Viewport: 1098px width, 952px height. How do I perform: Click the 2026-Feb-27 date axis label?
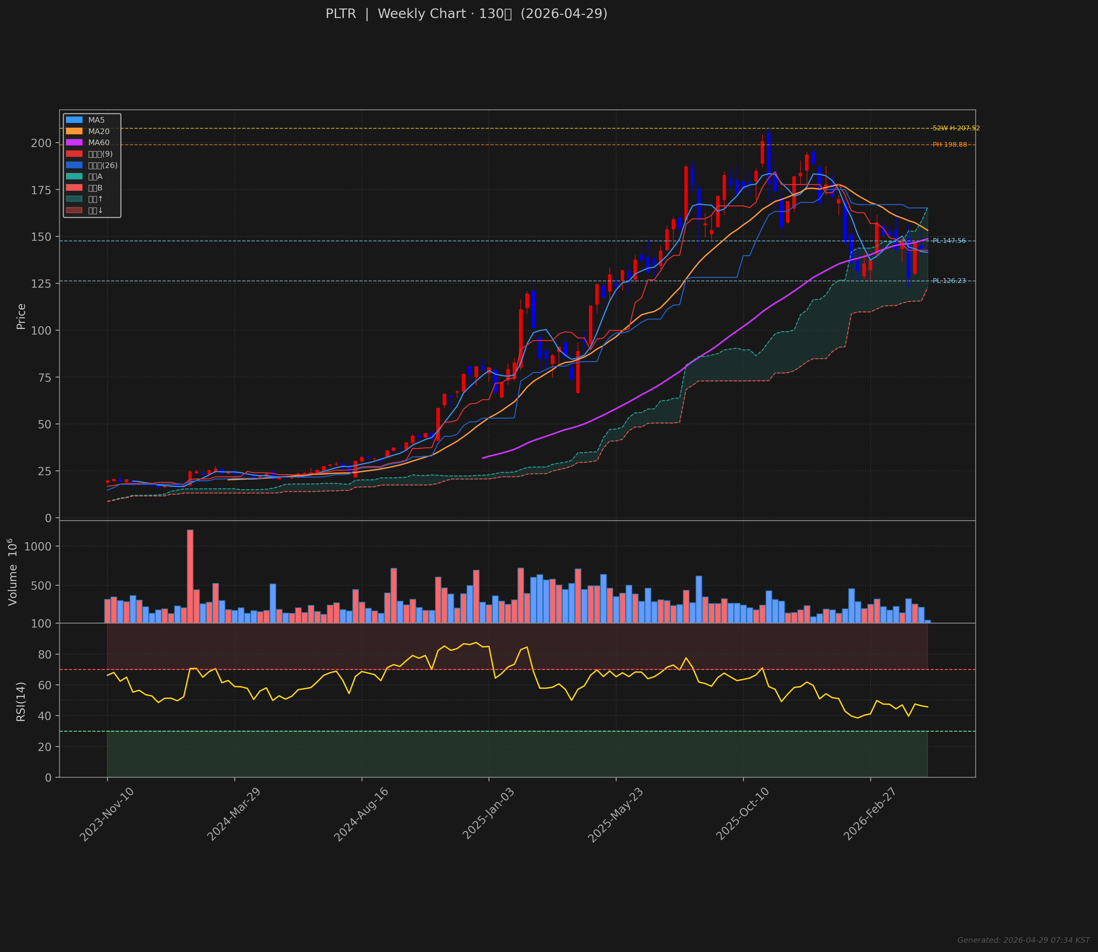tap(869, 815)
